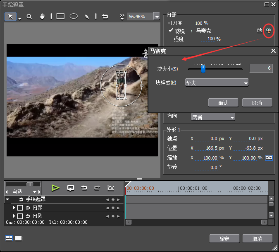Open the 方向 direction dropdown
The height and width of the screenshot is (252, 279).
click(x=213, y=117)
